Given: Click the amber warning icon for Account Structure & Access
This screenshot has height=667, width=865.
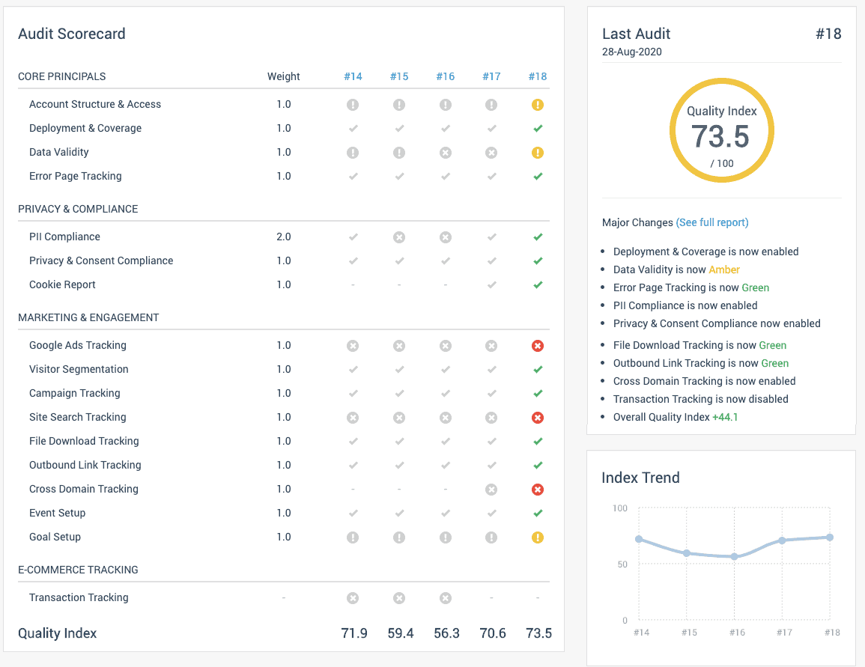Looking at the screenshot, I should pos(538,105).
